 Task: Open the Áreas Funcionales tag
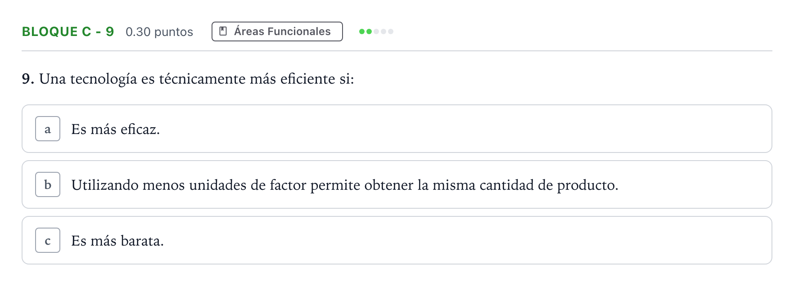277,31
